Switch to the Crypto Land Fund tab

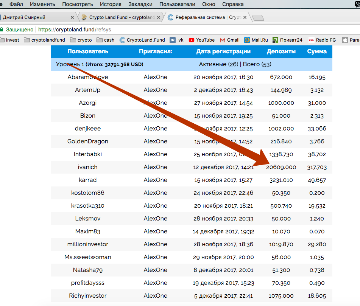pyautogui.click(x=120, y=17)
